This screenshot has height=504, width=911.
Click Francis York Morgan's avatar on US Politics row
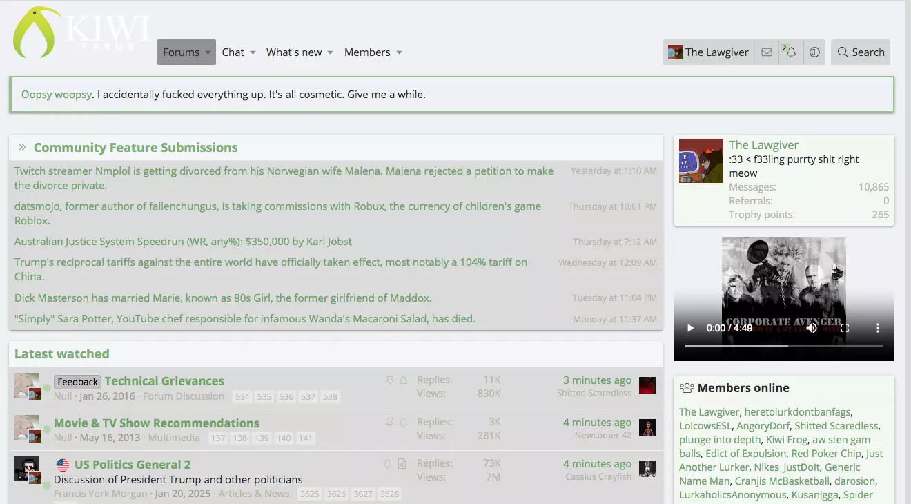26,468
